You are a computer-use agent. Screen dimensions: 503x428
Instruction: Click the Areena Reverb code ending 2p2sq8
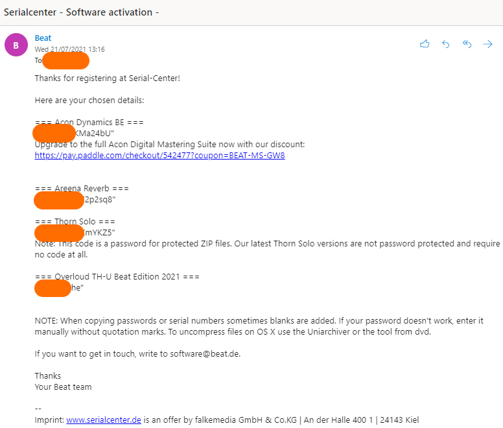tap(100, 200)
